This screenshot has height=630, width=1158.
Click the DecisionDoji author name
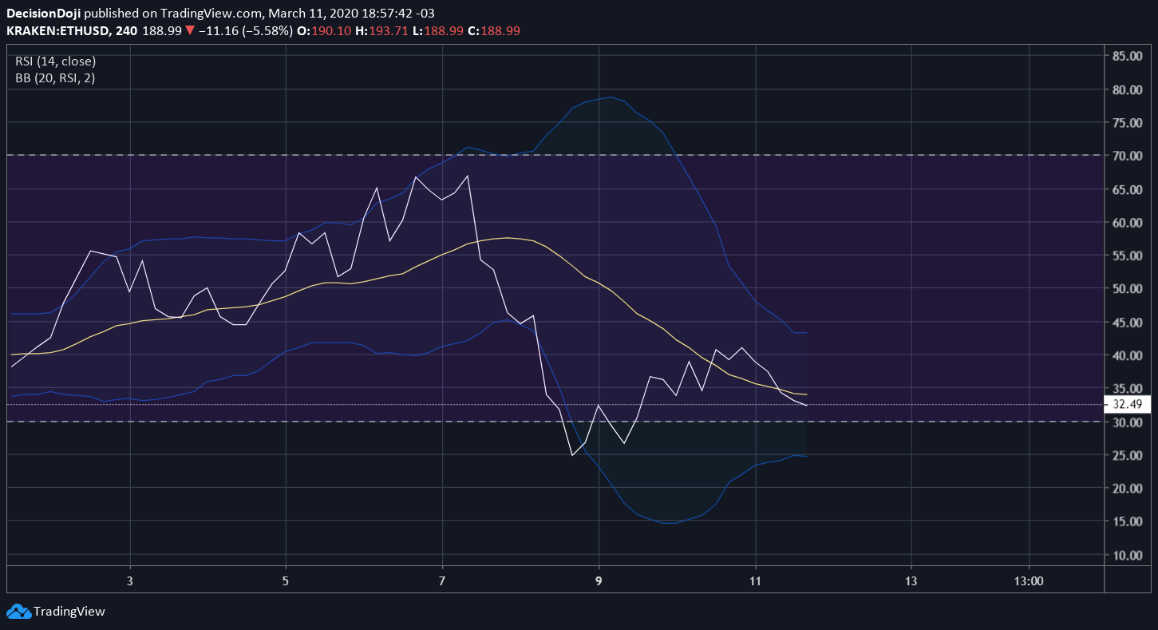[x=44, y=14]
